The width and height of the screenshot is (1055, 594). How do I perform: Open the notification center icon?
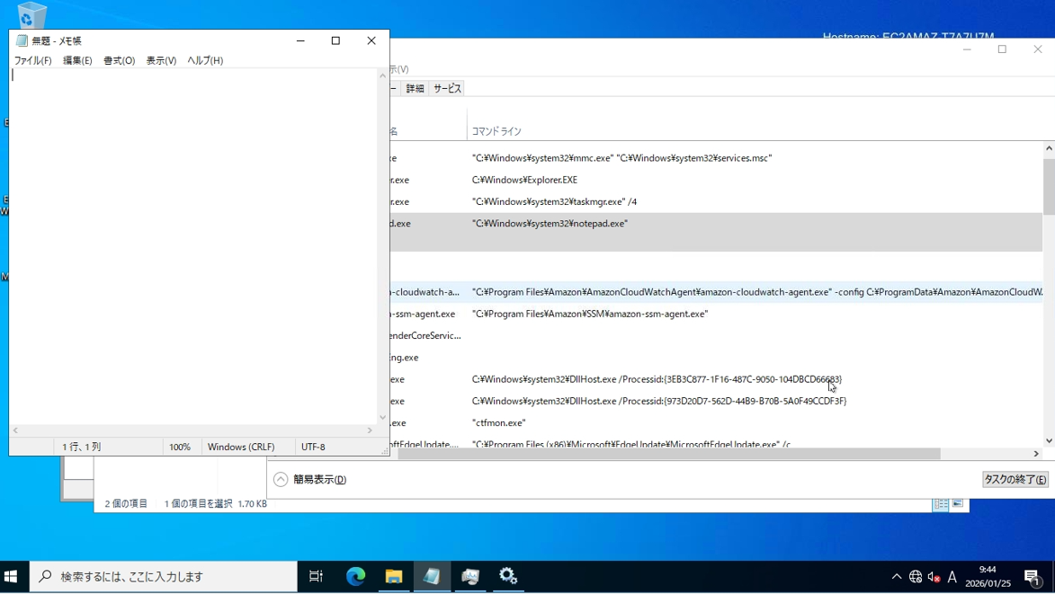(x=1033, y=577)
